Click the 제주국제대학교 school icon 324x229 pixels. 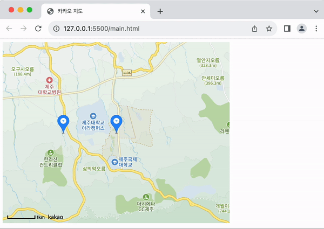click(114, 162)
